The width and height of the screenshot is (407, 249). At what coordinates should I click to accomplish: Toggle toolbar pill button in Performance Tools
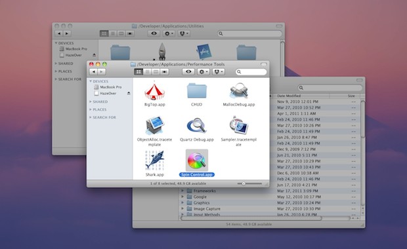pyautogui.click(x=263, y=64)
